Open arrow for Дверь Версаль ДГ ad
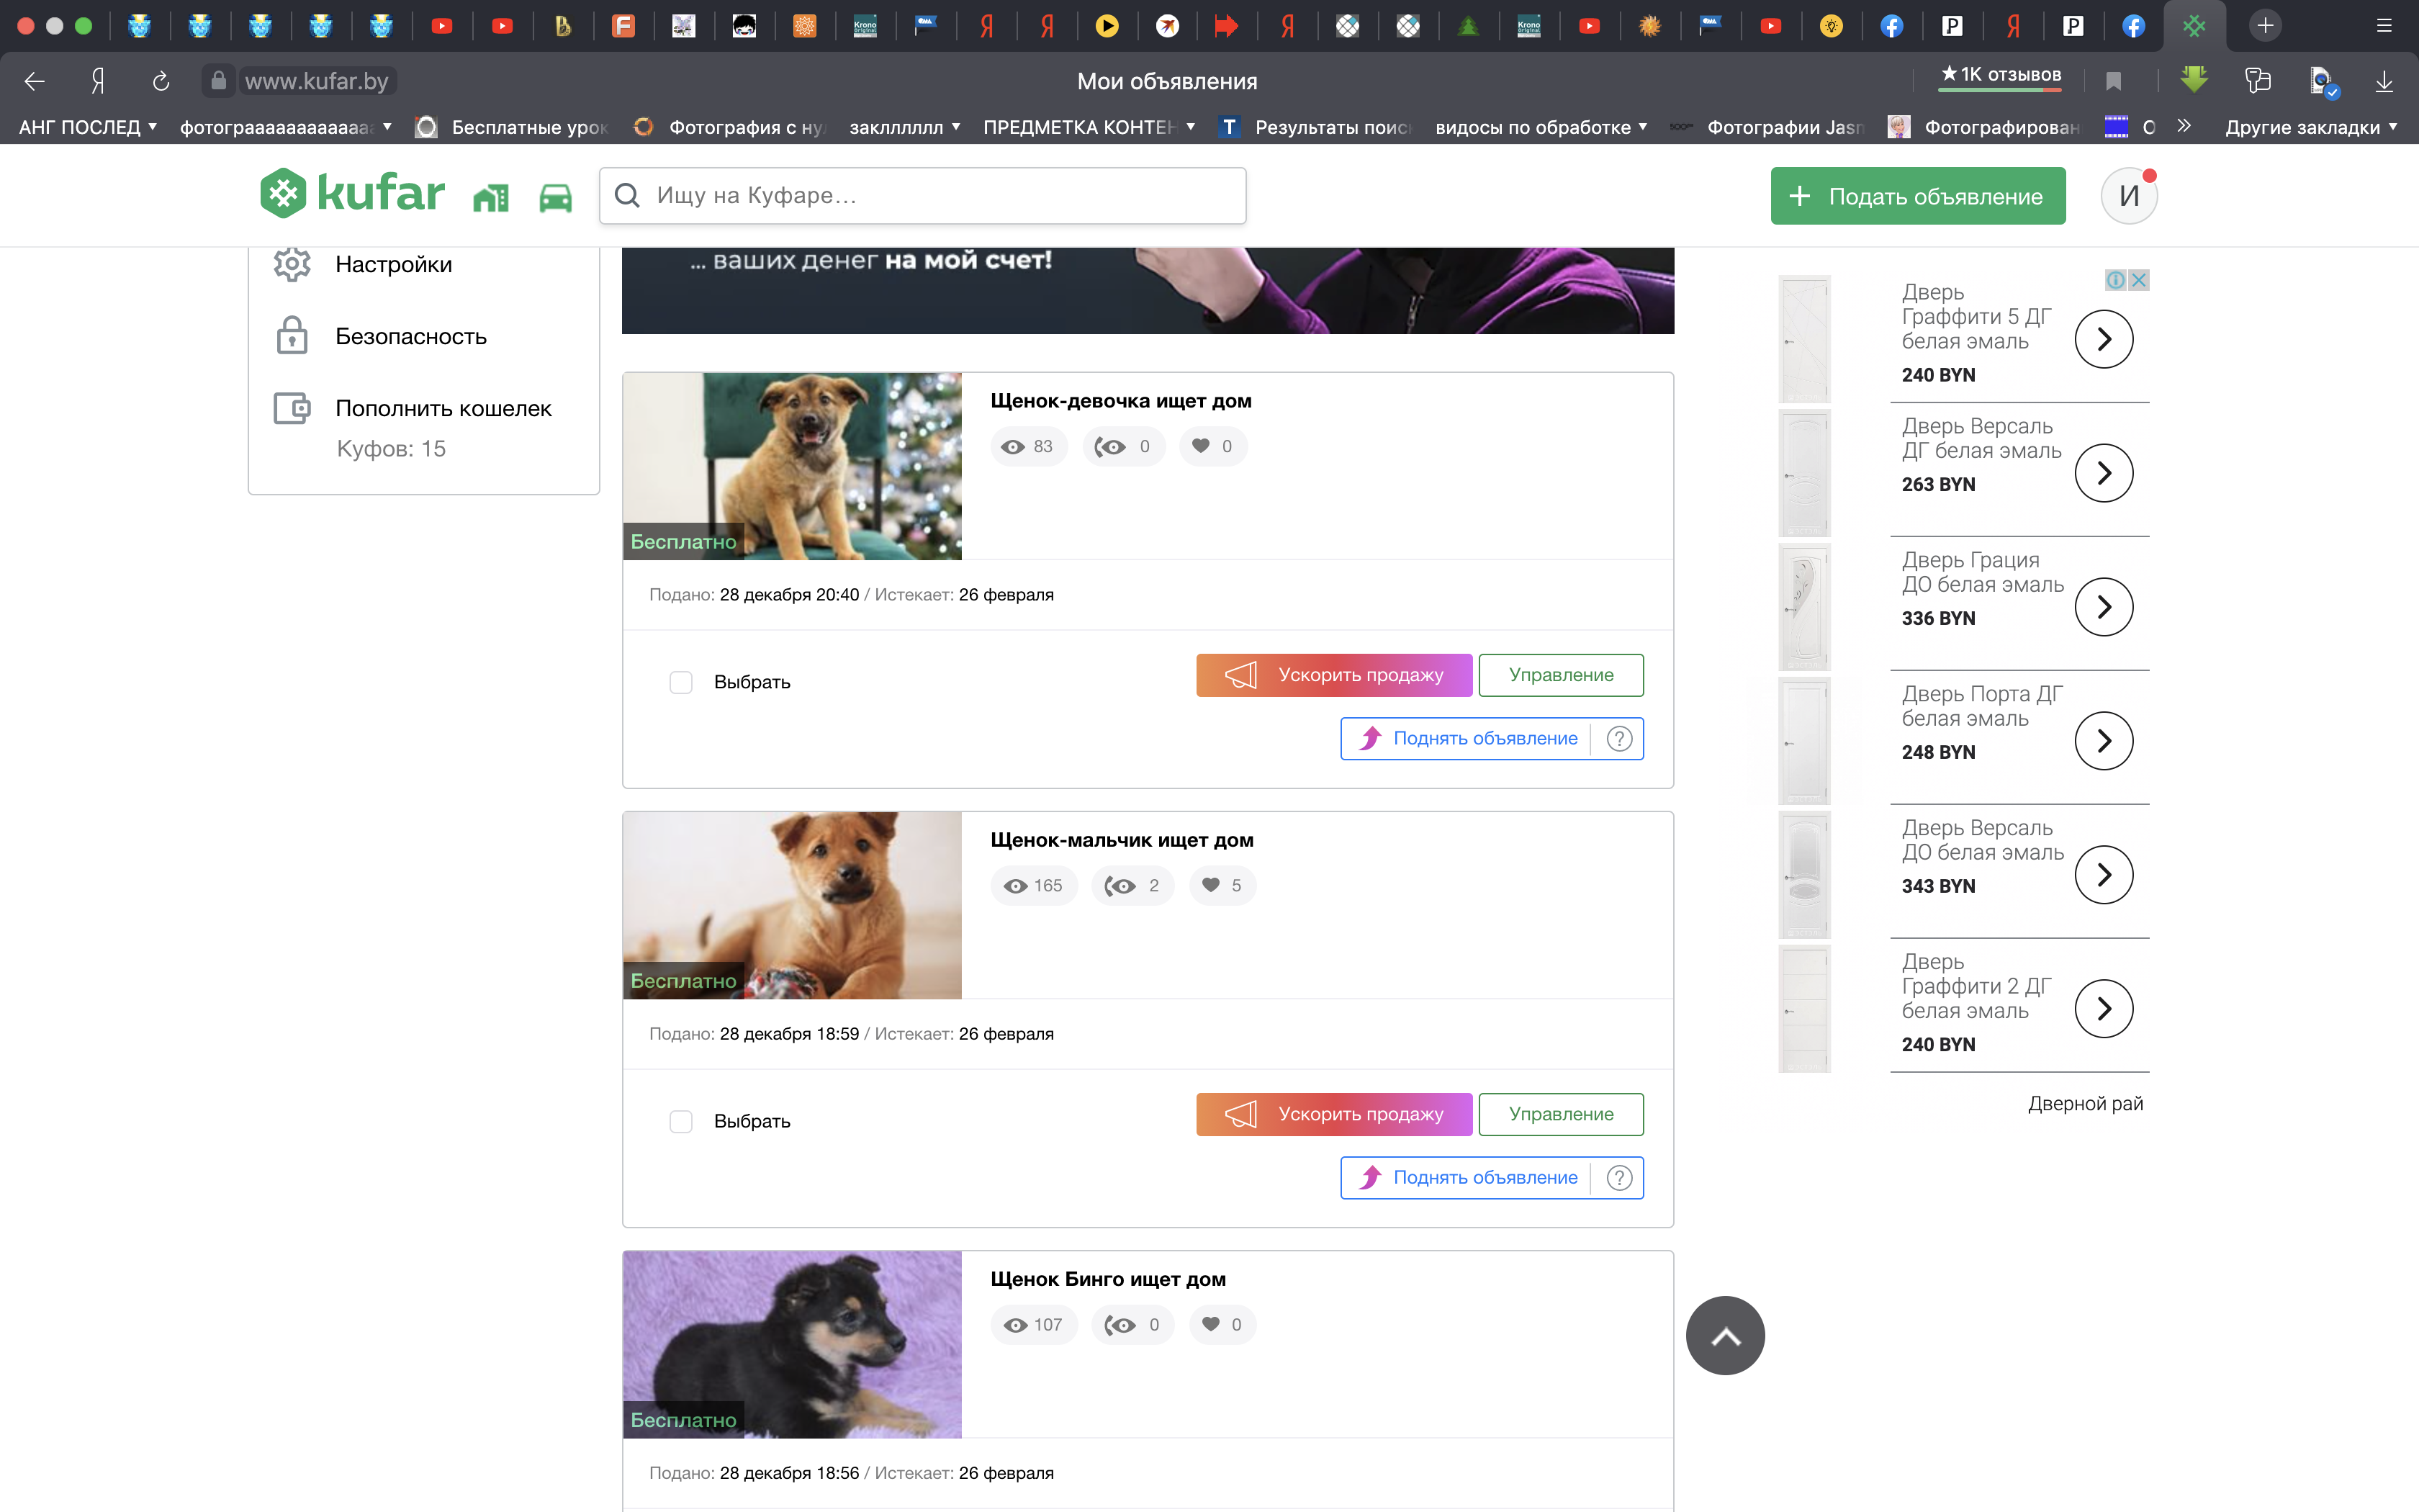Screen dimensions: 2419x1512 (2103, 473)
